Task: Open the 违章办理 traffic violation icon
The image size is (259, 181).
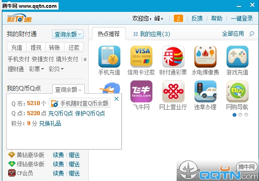Action: tap(205, 91)
